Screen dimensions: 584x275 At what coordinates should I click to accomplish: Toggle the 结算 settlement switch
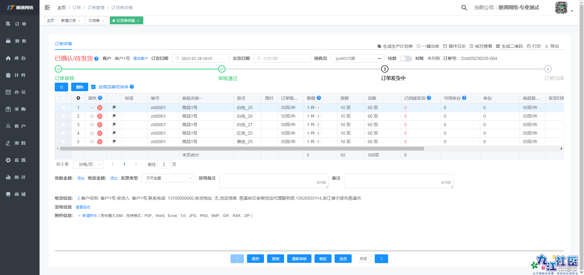pyautogui.click(x=406, y=59)
